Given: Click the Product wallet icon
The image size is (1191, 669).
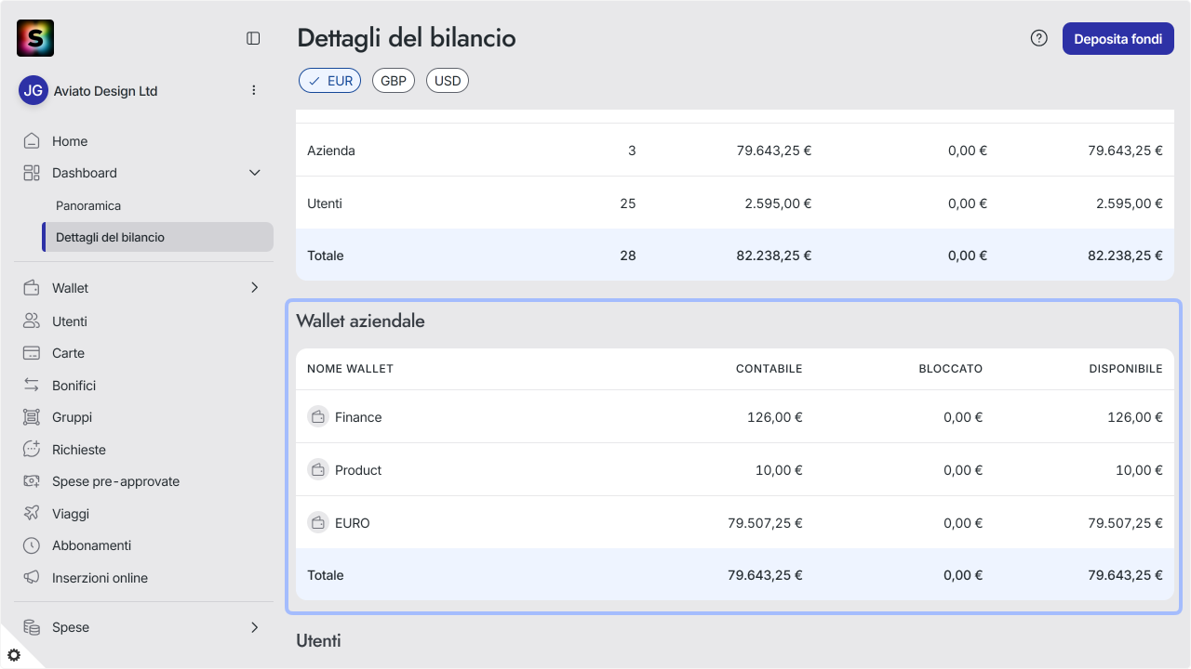Looking at the screenshot, I should tap(318, 469).
